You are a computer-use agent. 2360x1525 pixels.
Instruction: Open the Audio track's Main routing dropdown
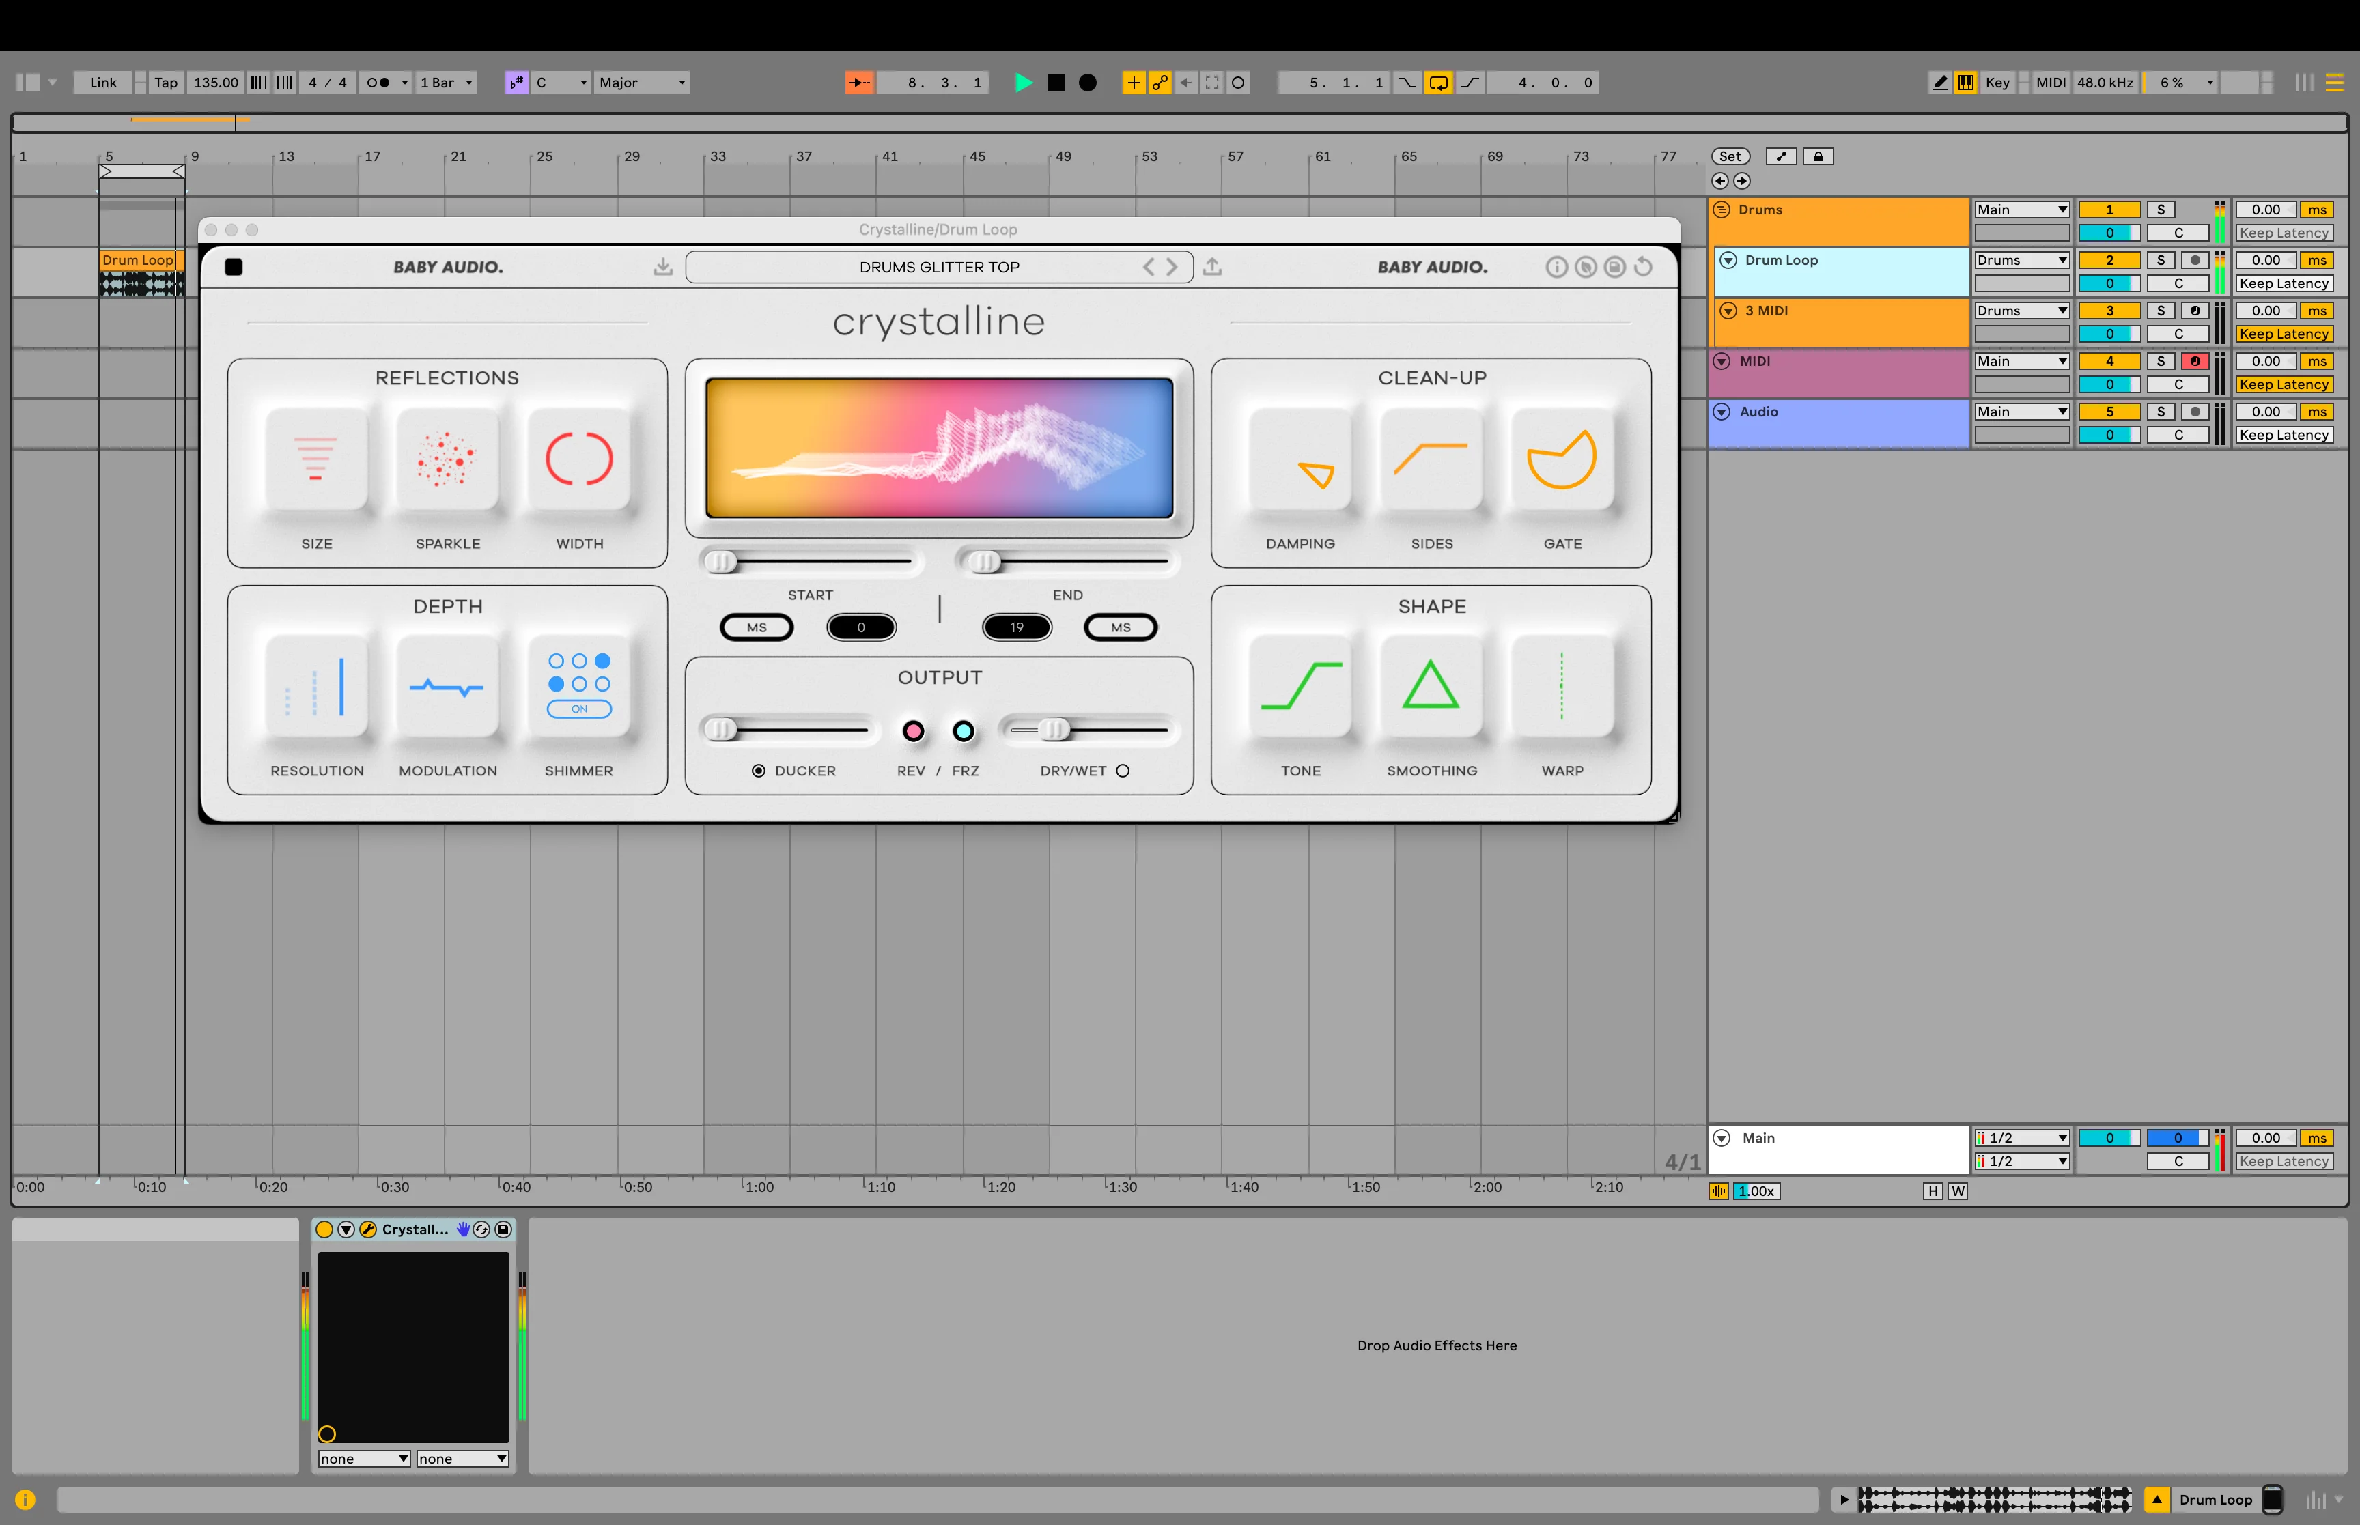2022,412
